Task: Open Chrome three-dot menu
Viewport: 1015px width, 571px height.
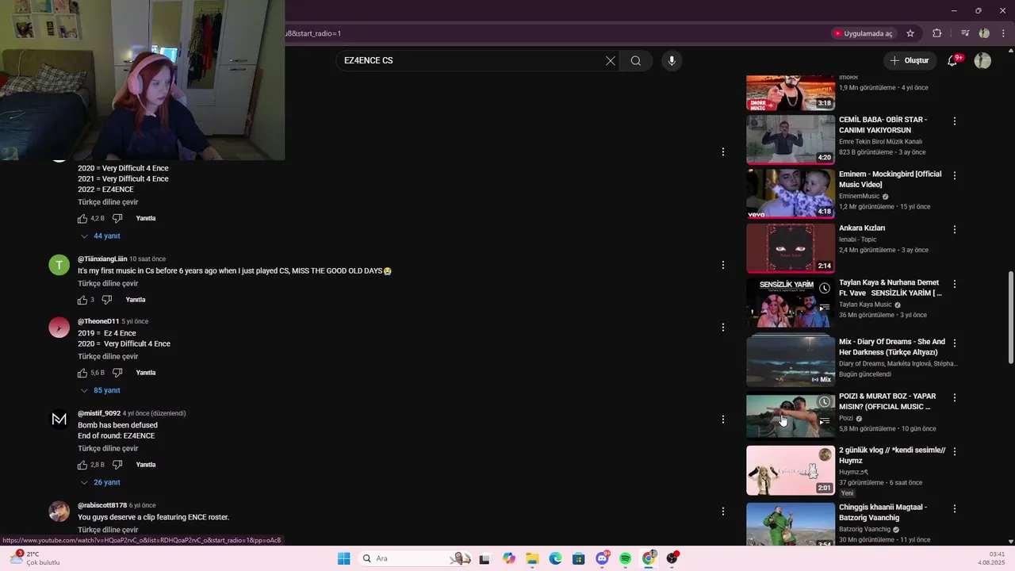Action: tap(1002, 33)
